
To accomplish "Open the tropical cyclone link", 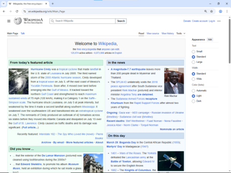I will (x=68, y=69).
